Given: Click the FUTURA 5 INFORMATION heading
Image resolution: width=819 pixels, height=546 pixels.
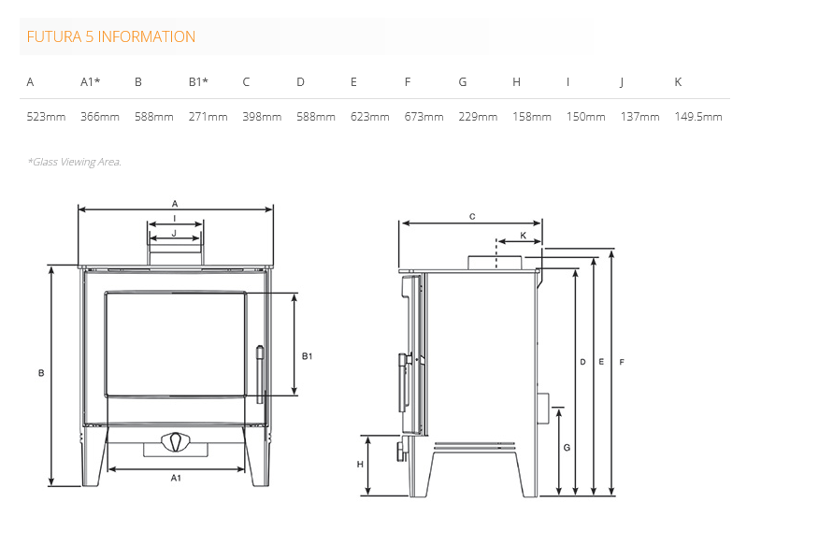Looking at the screenshot, I should [111, 37].
